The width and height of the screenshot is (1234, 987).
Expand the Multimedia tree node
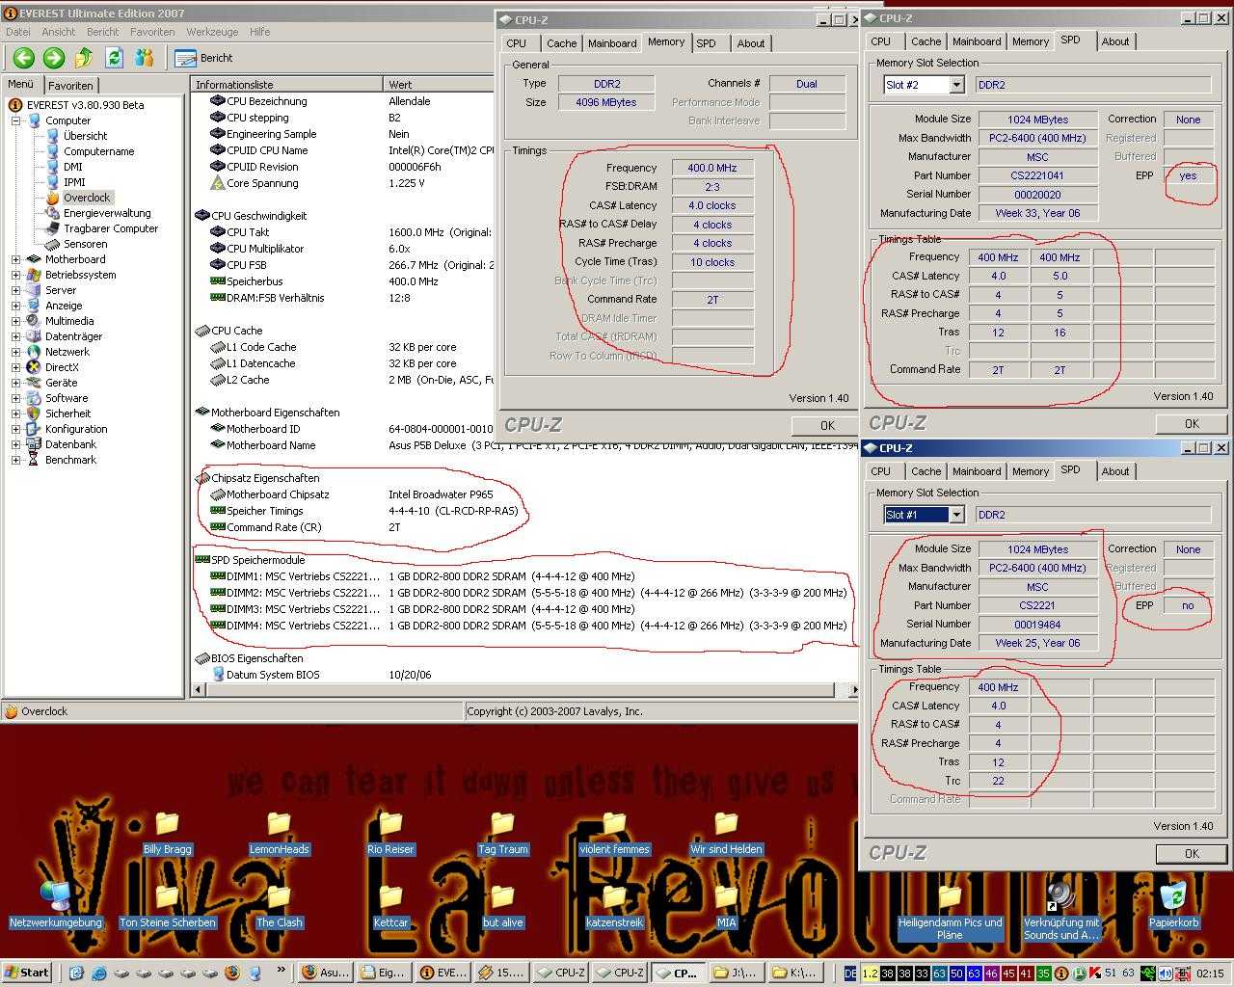pyautogui.click(x=16, y=321)
